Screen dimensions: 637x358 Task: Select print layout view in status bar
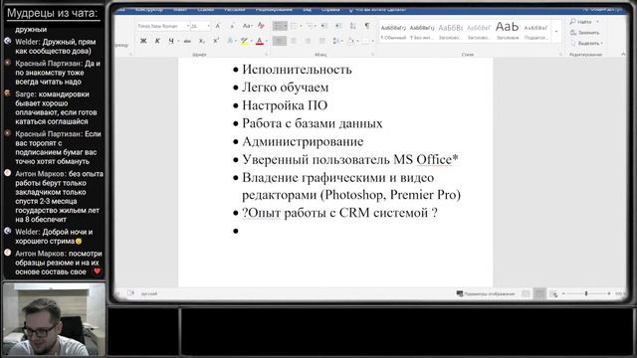[x=539, y=293]
